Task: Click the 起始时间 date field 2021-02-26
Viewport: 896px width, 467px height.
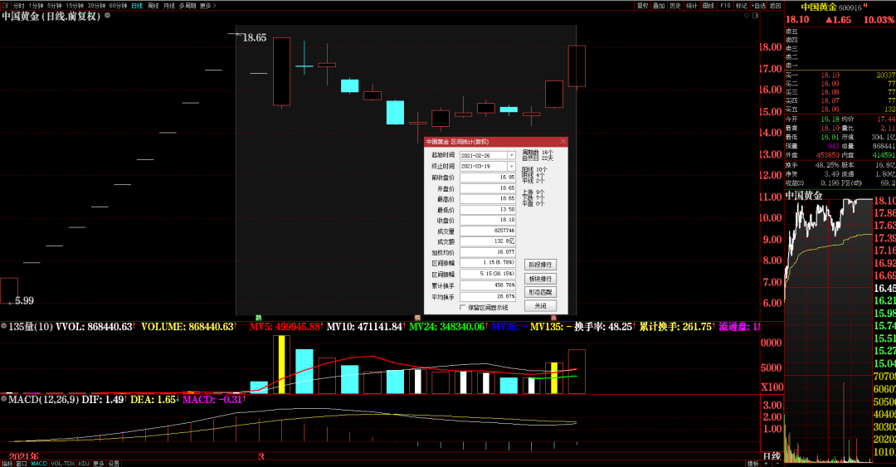Action: click(484, 155)
